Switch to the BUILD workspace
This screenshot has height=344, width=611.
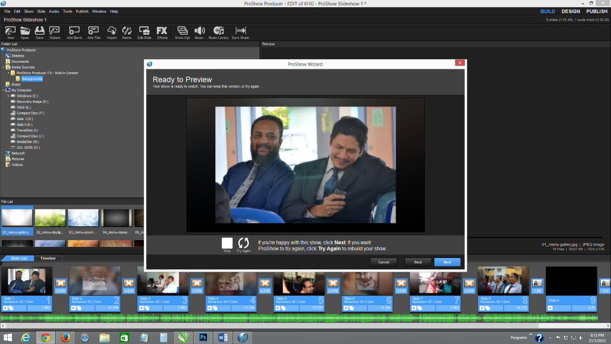coord(548,11)
